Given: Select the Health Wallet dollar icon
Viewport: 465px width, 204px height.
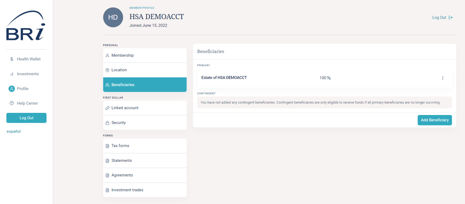Looking at the screenshot, I should [x=12, y=59].
